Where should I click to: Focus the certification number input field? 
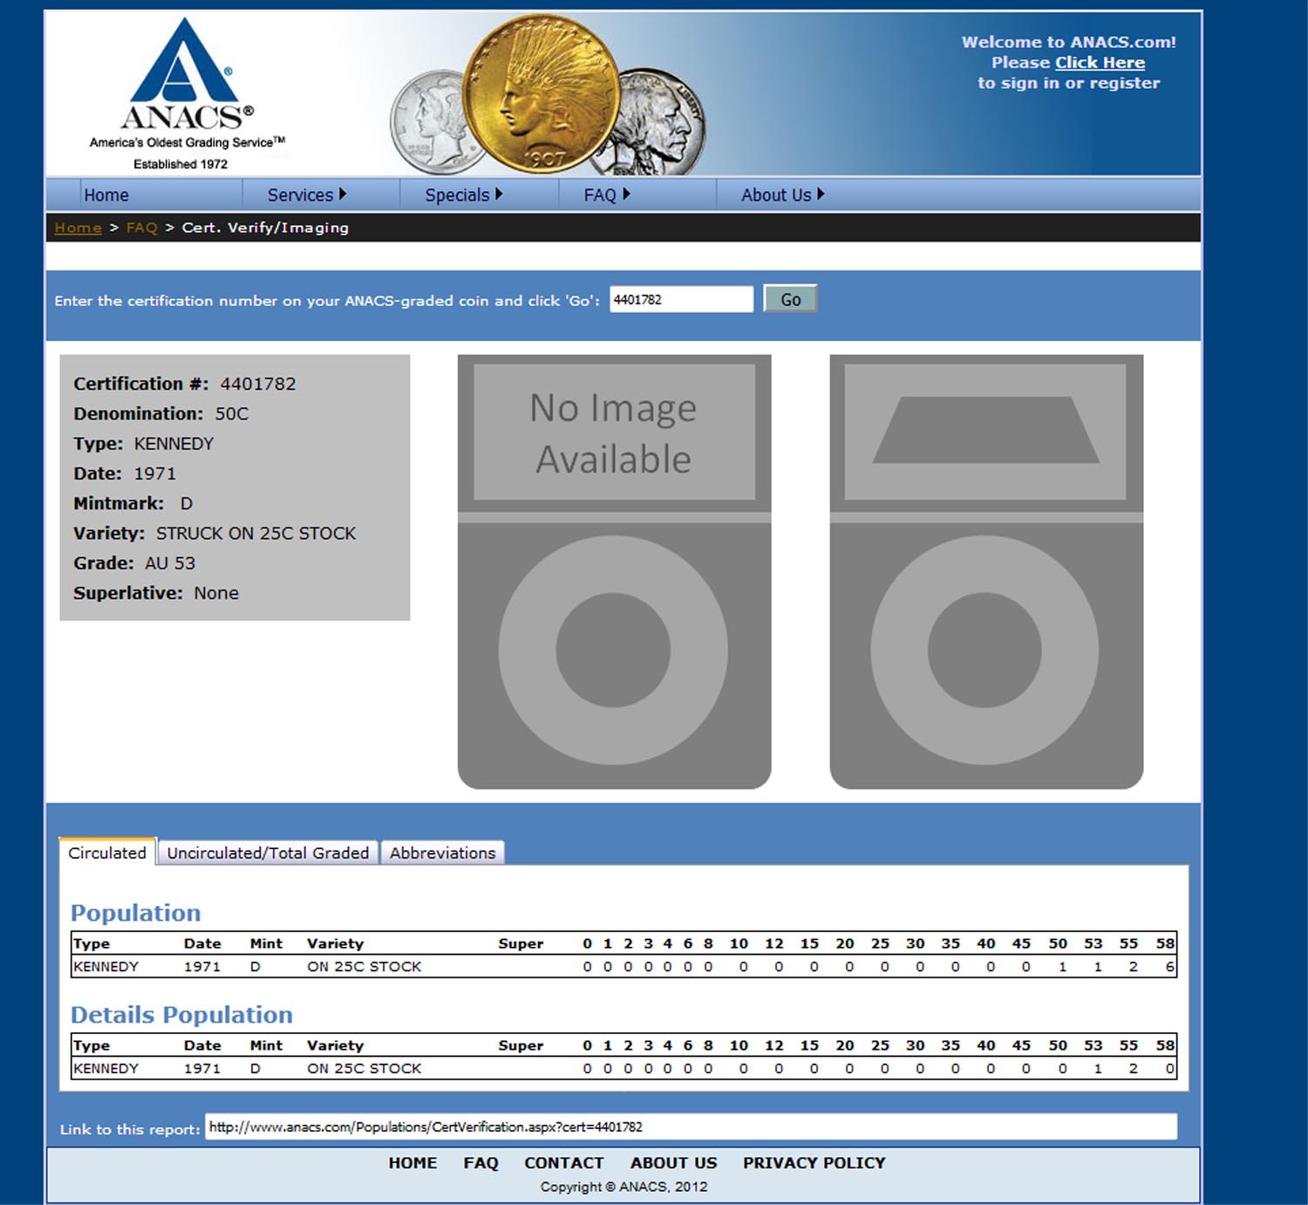pos(681,299)
